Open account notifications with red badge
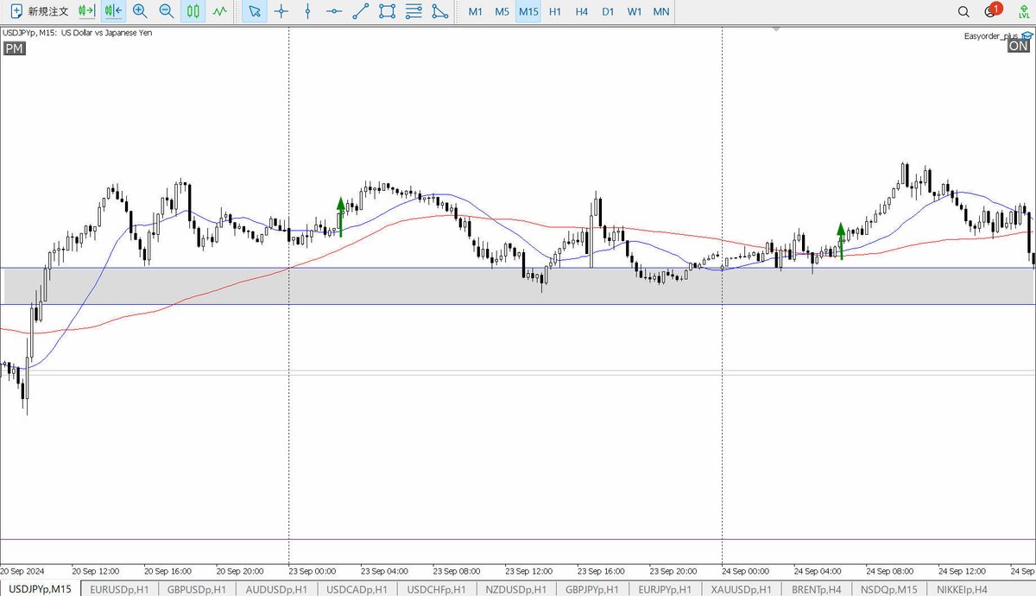 point(991,11)
